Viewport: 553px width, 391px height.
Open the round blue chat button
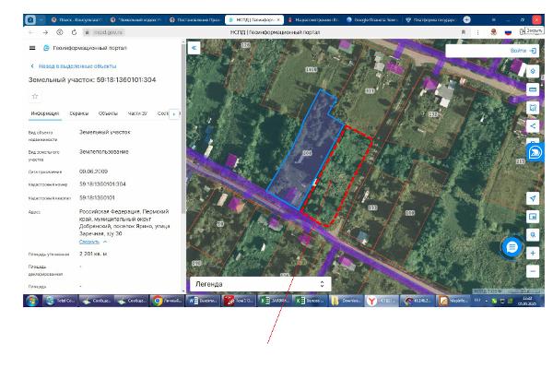click(512, 247)
